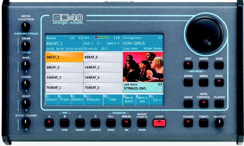
Task: Open the MENU hardware button
Action: pos(204,83)
